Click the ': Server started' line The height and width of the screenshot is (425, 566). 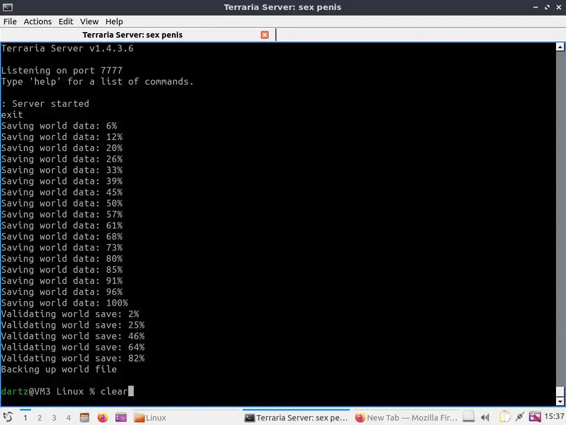(45, 103)
